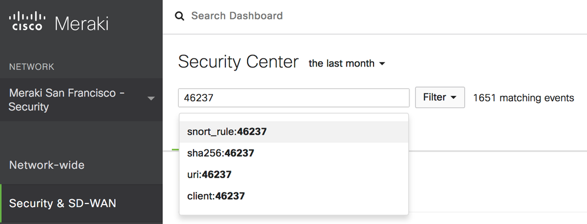Open the "the last month" time range dropdown

346,63
